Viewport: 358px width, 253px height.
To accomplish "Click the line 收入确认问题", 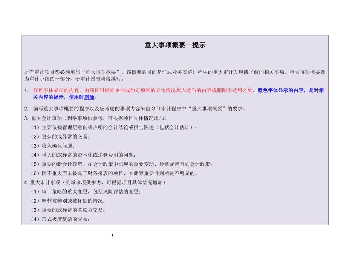I will [x=52, y=146].
